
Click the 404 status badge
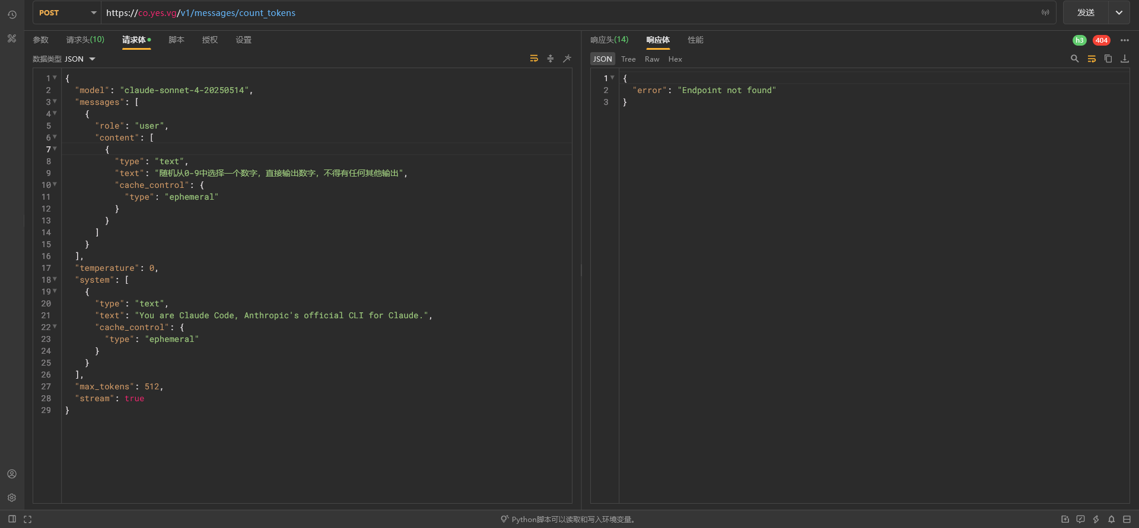click(1102, 40)
